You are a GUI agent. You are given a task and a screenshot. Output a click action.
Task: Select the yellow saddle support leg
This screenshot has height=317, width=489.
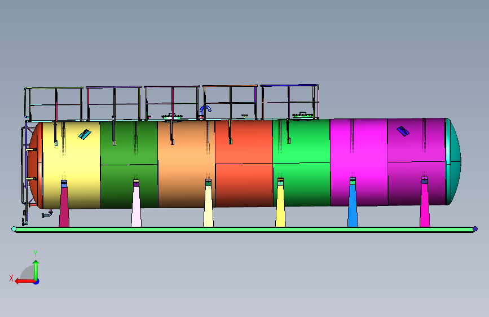pos(280,205)
